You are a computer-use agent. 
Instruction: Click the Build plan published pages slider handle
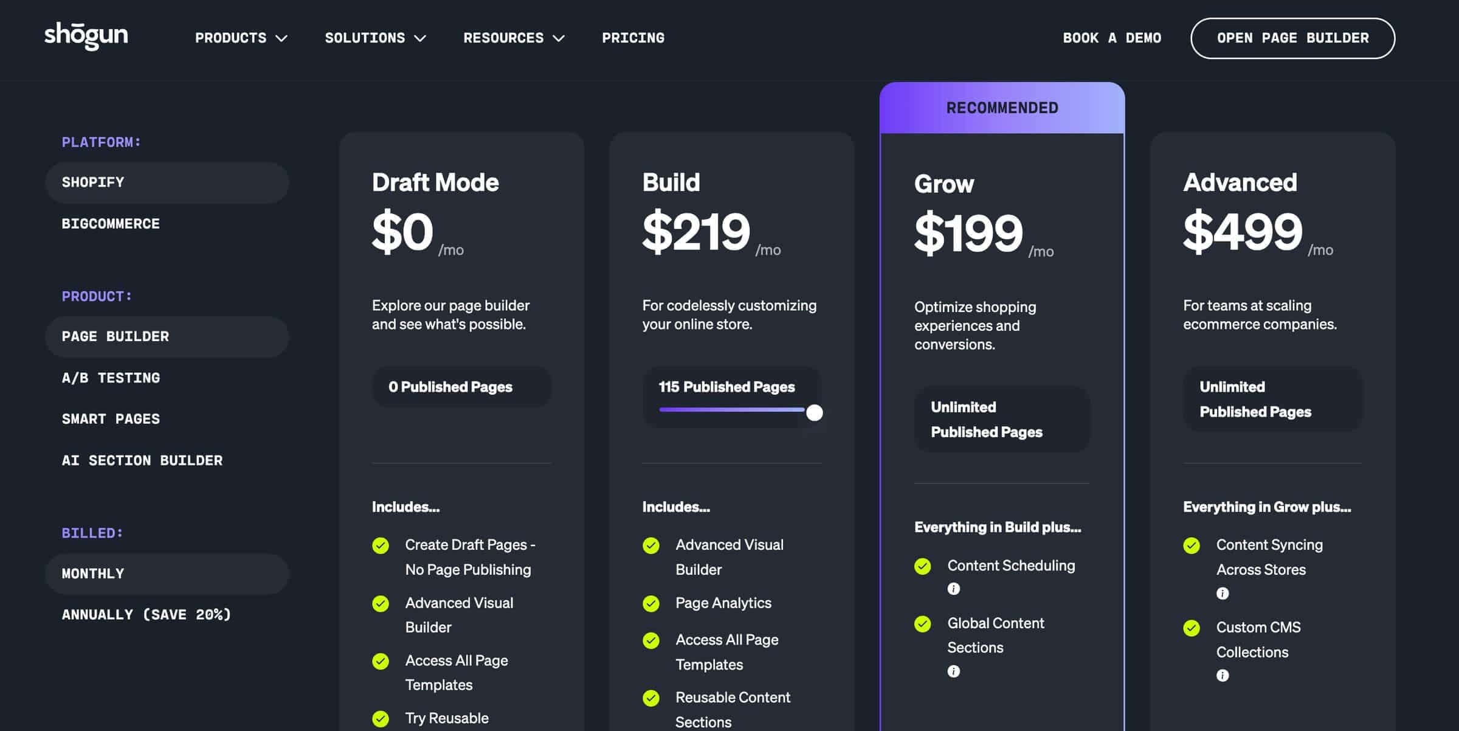tap(815, 413)
